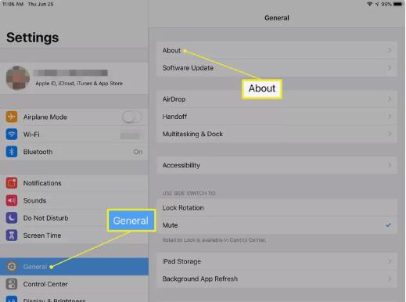The width and height of the screenshot is (406, 302).
Task: Open the Airplane Mode settings row
Action: point(74,117)
